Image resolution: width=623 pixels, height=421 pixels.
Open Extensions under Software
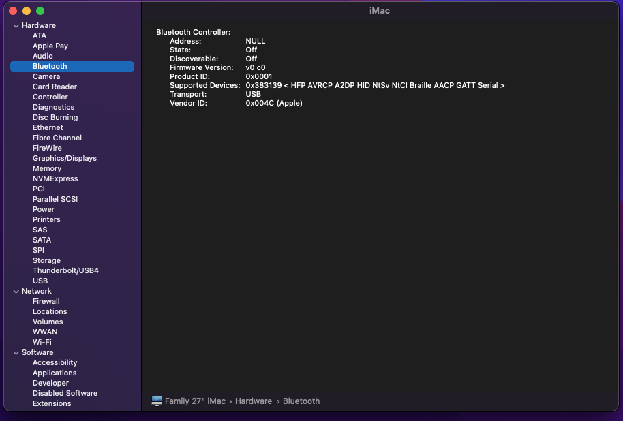[x=52, y=403]
